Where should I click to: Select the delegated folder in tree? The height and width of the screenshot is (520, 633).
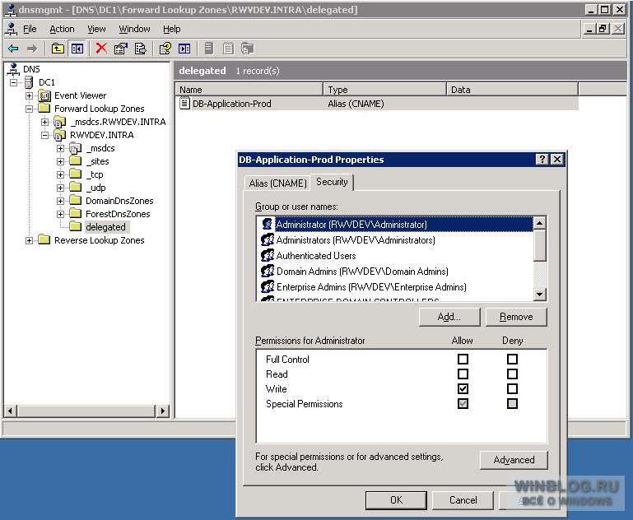105,227
